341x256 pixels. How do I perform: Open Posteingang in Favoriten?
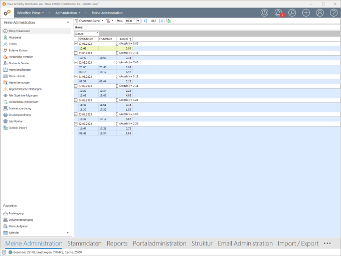16,213
